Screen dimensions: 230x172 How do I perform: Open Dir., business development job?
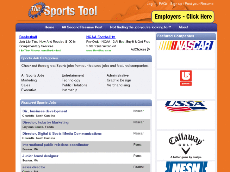(45, 111)
